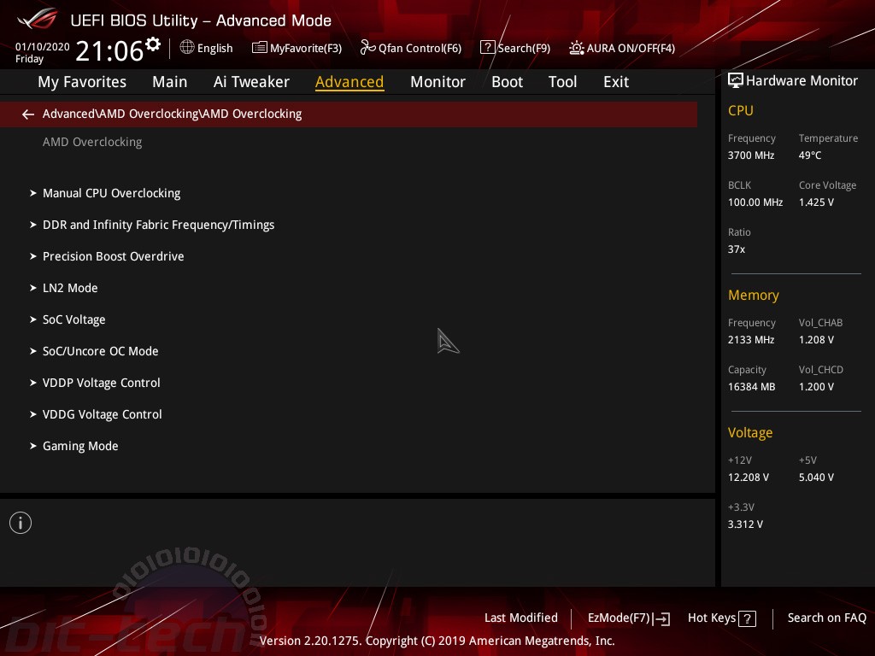
Task: Expand Manual CPU Overclocking arrow
Action: click(33, 193)
